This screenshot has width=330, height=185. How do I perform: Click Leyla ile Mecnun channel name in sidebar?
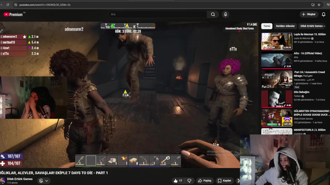pos(302,38)
